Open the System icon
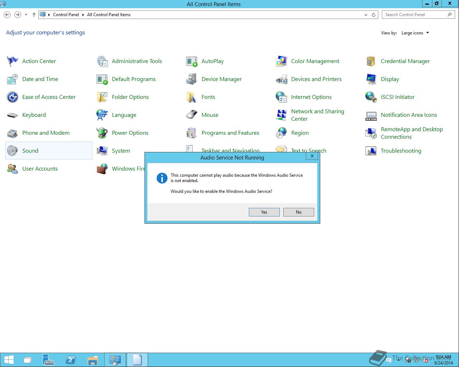459x367 pixels. click(102, 151)
